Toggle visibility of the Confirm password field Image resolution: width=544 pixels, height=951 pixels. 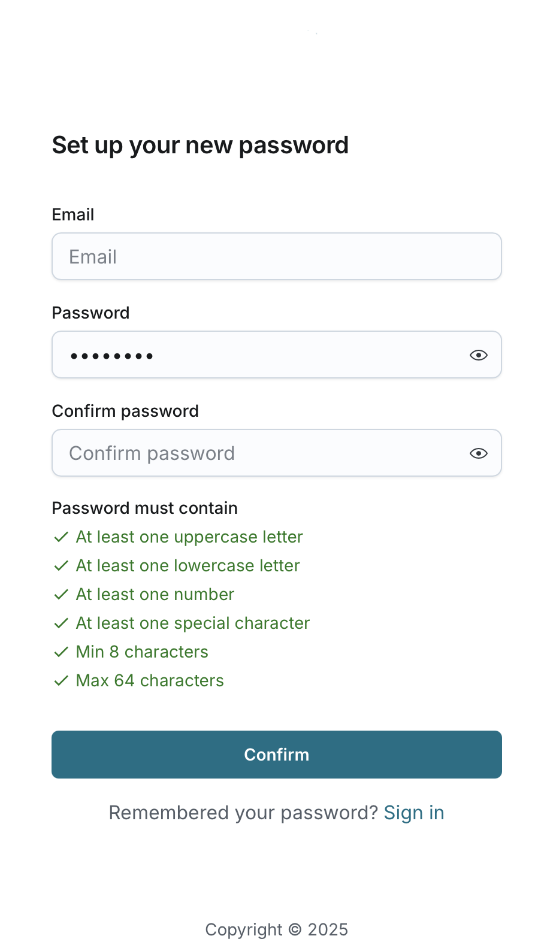(478, 453)
